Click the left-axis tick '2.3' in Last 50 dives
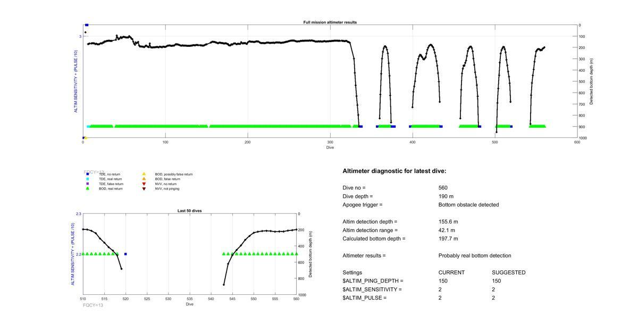This screenshot has height=331, width=638. pos(79,214)
